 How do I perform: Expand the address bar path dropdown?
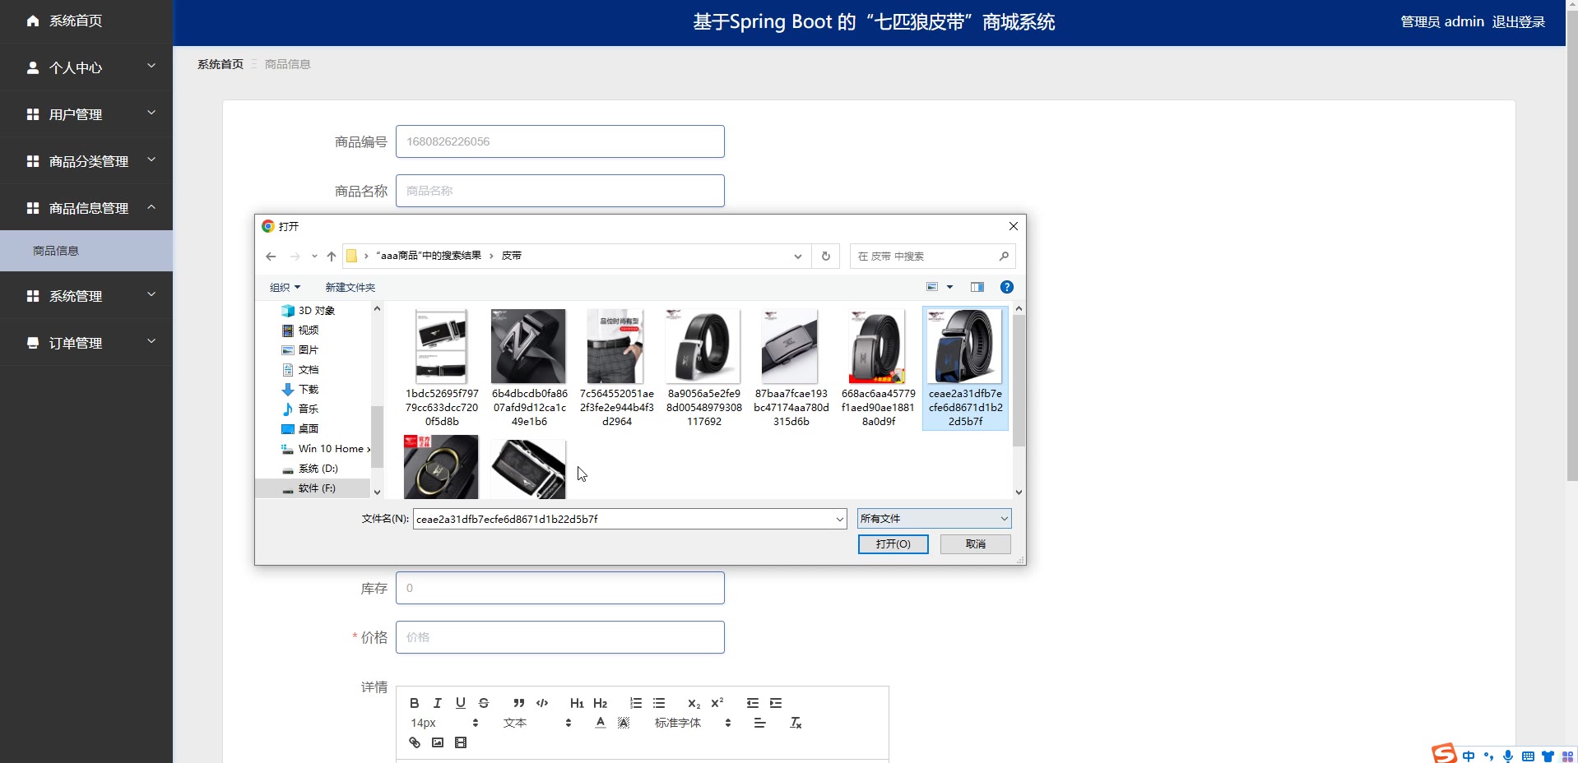tap(797, 257)
